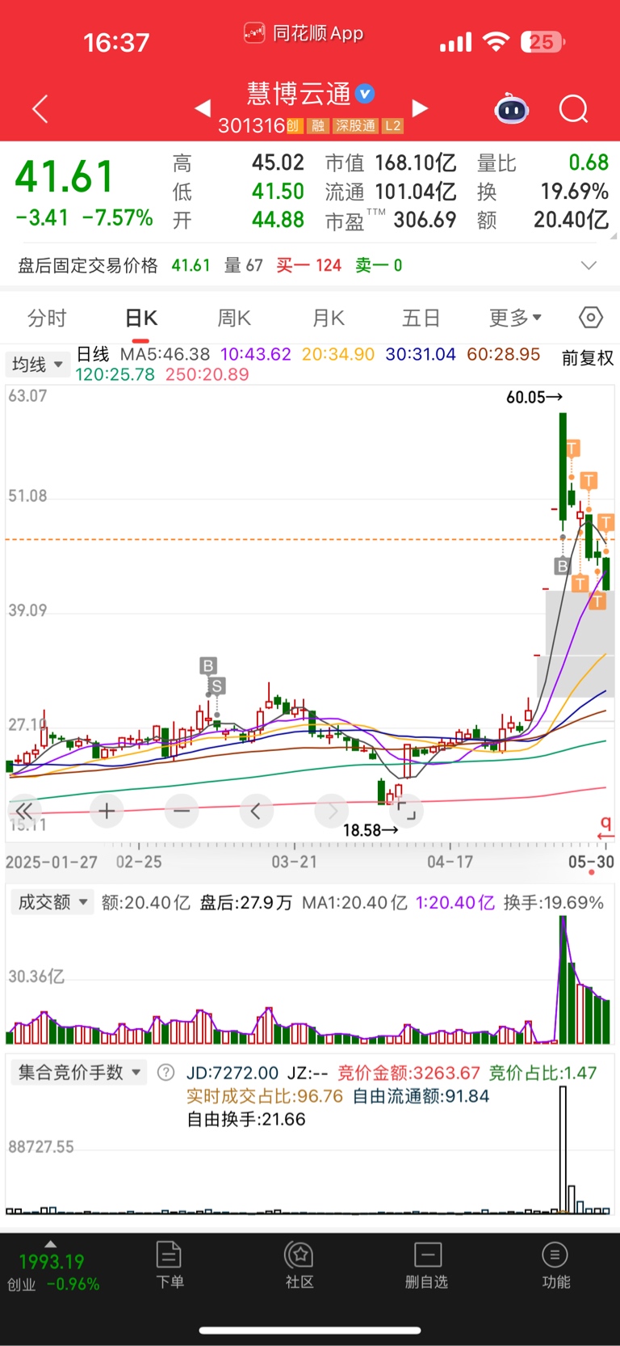Move chart left with single arrow
This screenshot has width=620, height=1346.
click(x=256, y=811)
